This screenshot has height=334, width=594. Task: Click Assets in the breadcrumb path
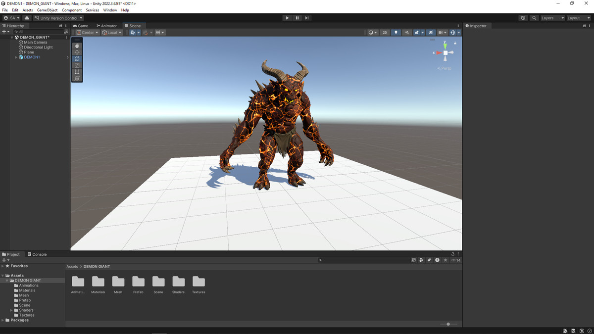click(x=72, y=267)
